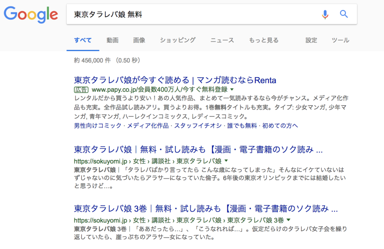384x249 pixels.
Task: Activate voice search microphone icon
Action: click(x=325, y=15)
